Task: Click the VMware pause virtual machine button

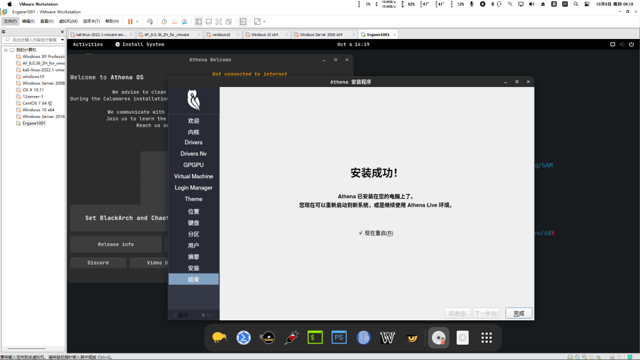Action: click(130, 21)
